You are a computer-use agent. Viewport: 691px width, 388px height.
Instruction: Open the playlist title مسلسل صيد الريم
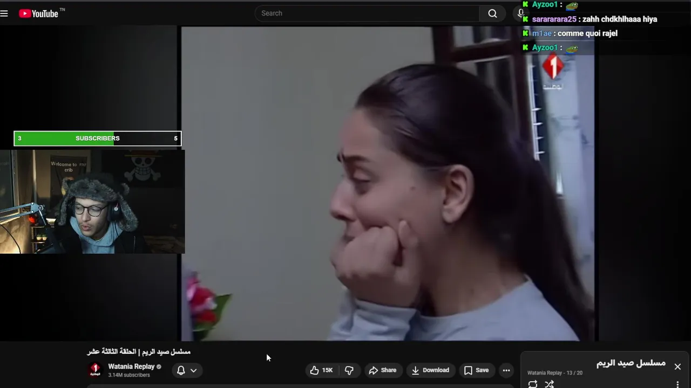coord(631,363)
